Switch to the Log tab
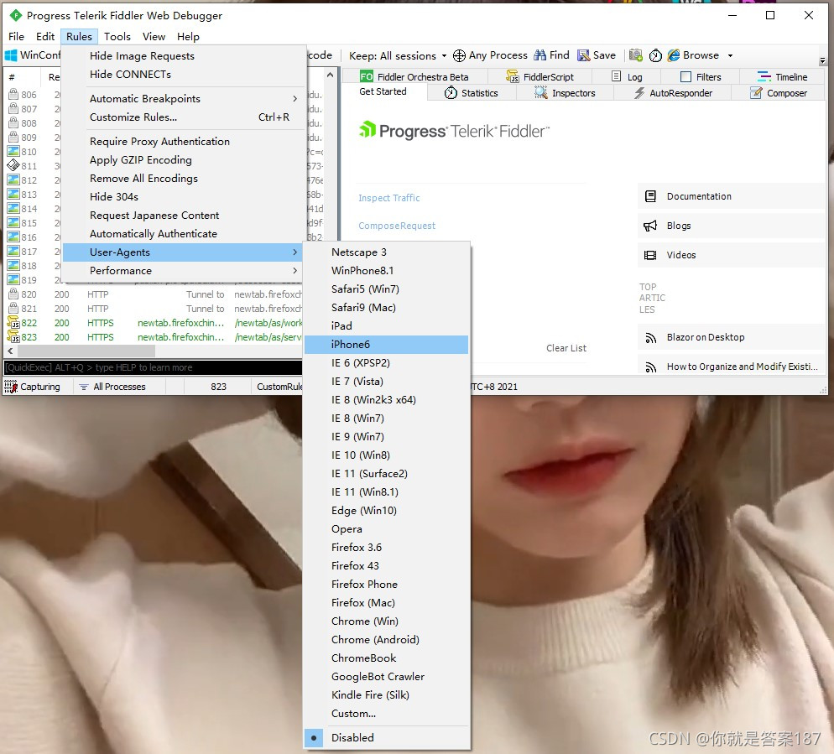The height and width of the screenshot is (754, 834). [627, 77]
